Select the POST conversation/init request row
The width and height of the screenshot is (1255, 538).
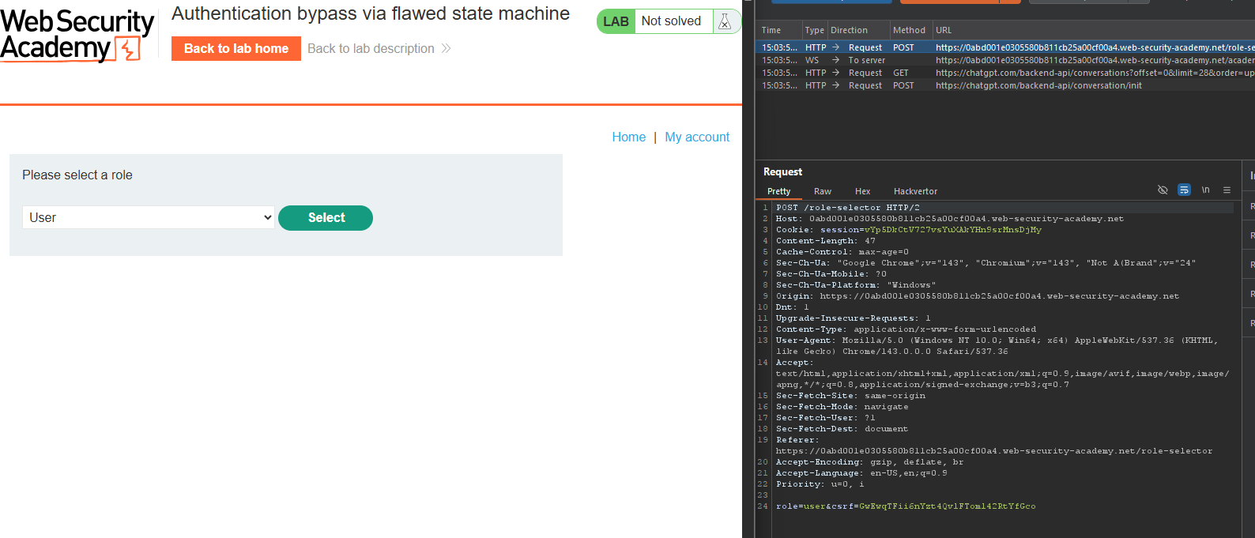[1005, 85]
